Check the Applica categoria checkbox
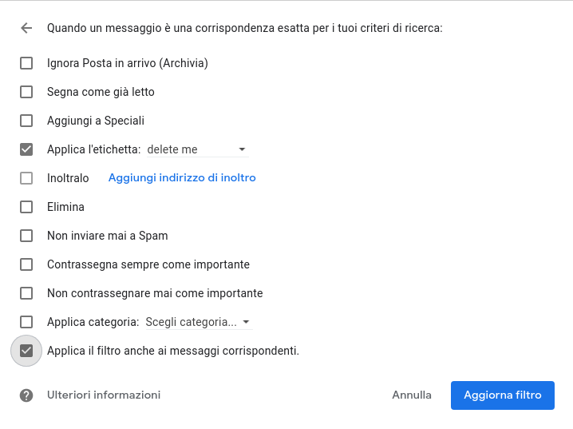Screen dimensions: 573x429 [x=26, y=322]
